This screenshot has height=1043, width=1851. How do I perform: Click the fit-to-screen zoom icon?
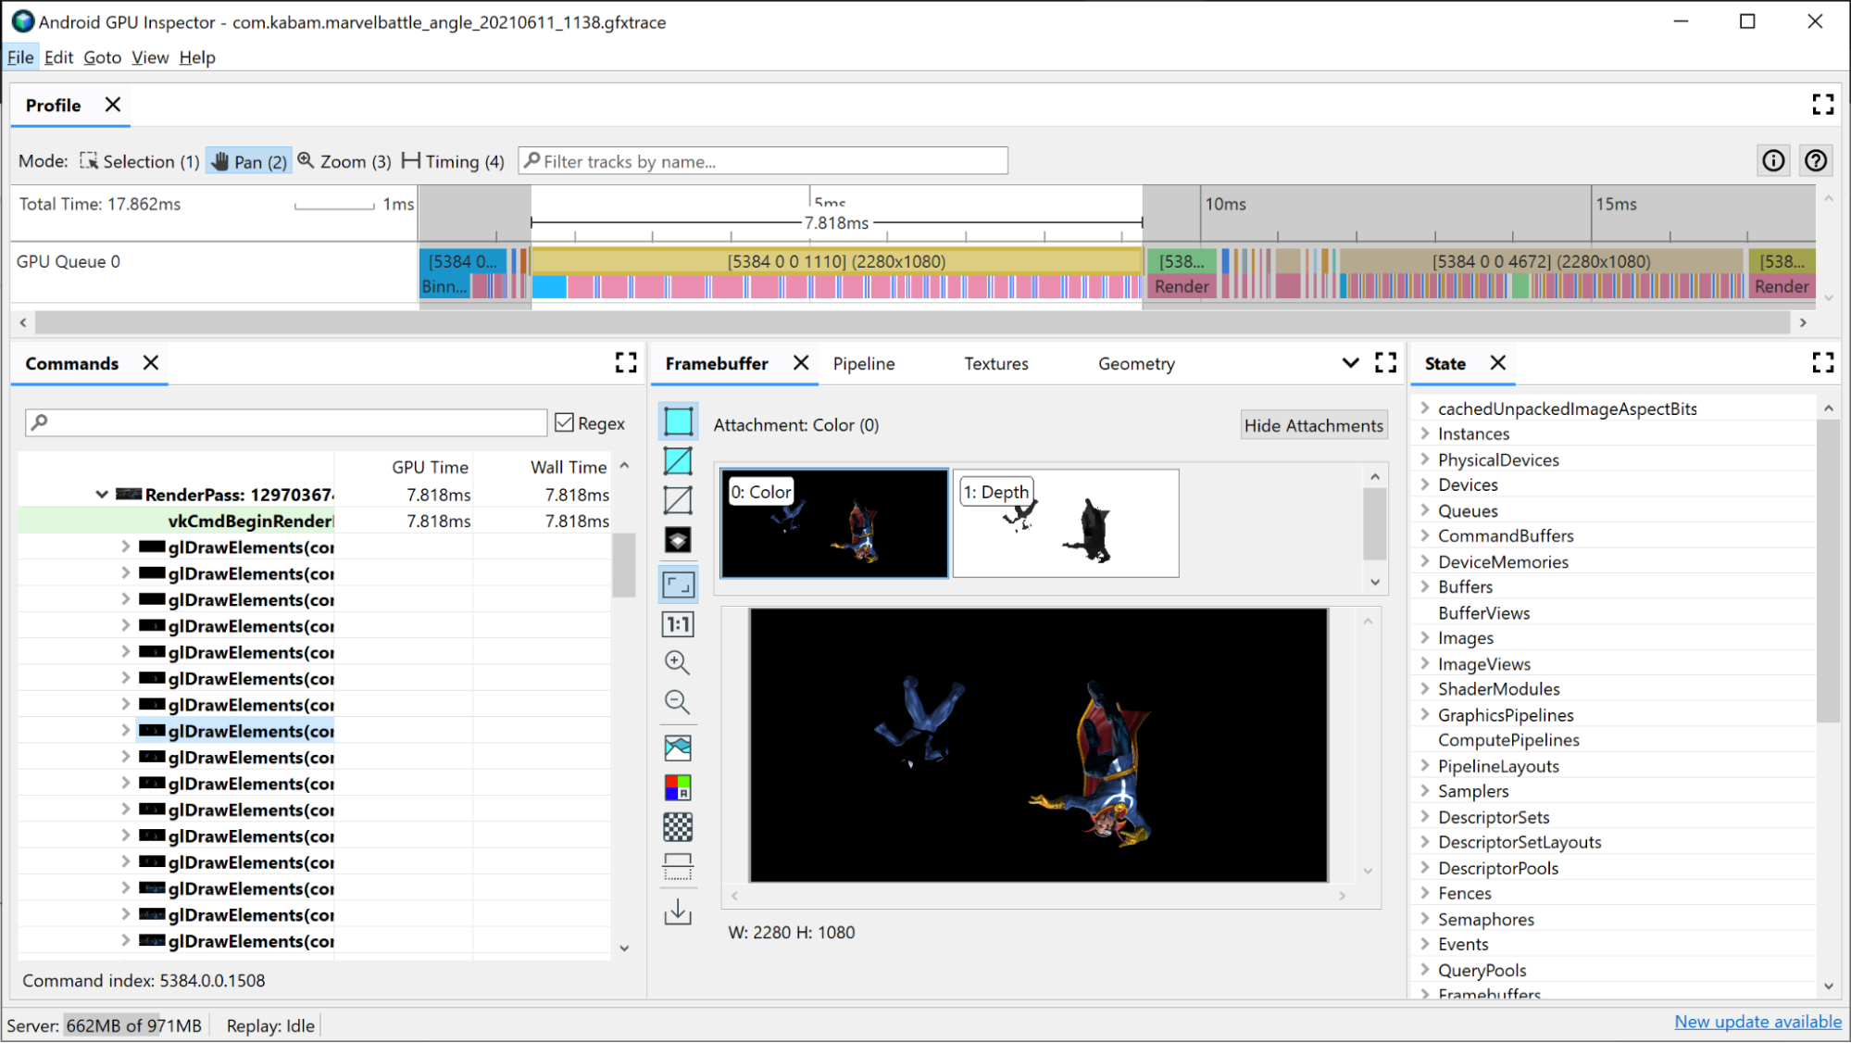679,584
